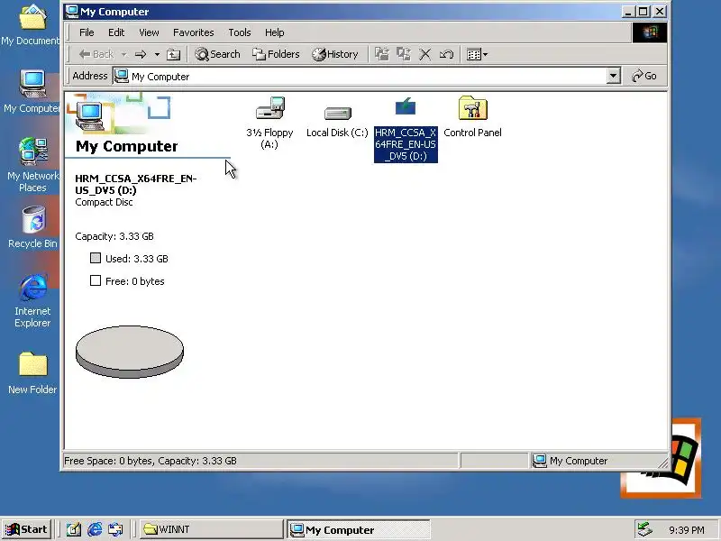Click the title bar My Computer icon
The width and height of the screenshot is (721, 541).
click(72, 12)
